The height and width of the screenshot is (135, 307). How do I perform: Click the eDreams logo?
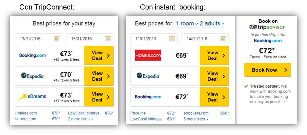coord(32,97)
